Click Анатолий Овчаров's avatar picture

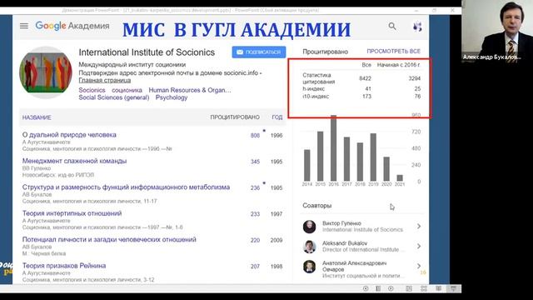[309, 267]
